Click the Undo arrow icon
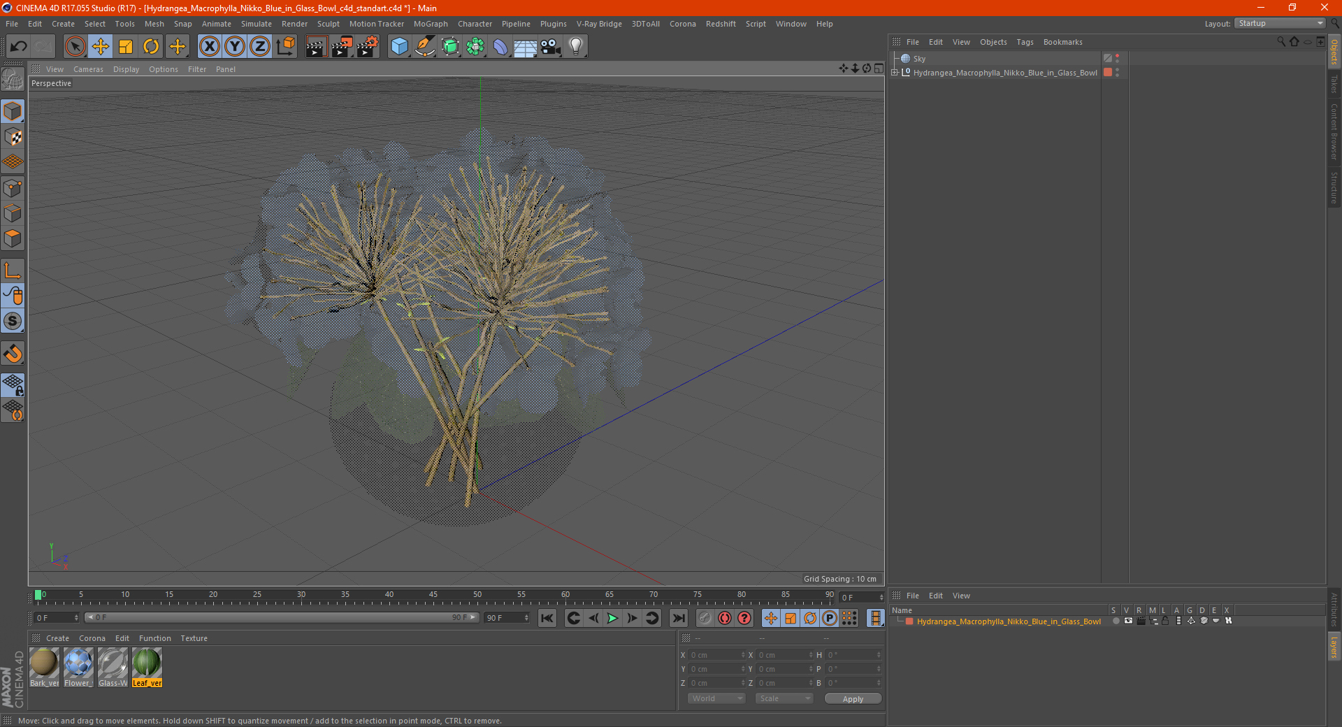This screenshot has width=1342, height=727. coord(19,47)
